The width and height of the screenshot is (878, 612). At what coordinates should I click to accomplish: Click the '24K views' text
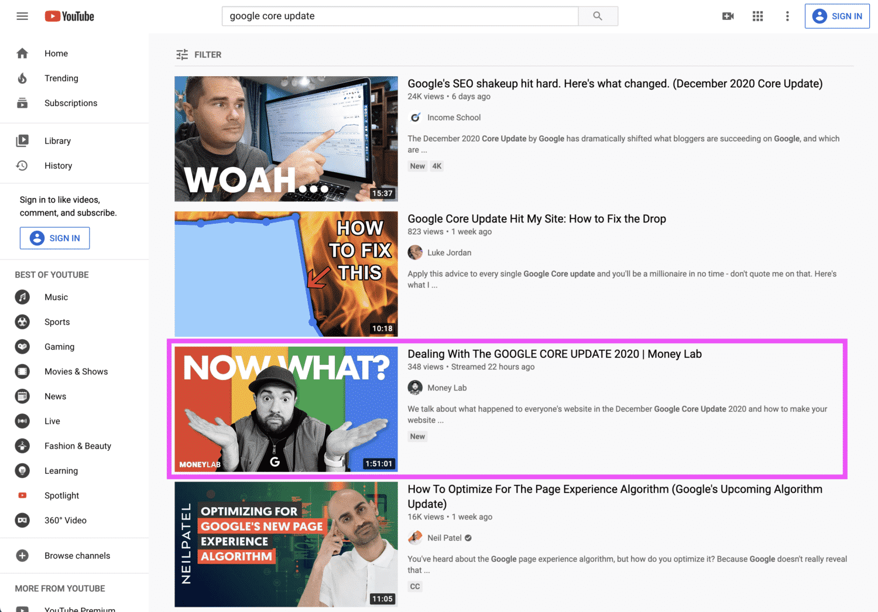click(x=426, y=97)
